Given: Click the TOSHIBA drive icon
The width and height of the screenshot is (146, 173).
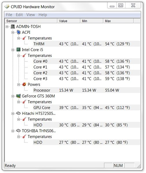Looking at the screenshot, I should tap(19, 131).
